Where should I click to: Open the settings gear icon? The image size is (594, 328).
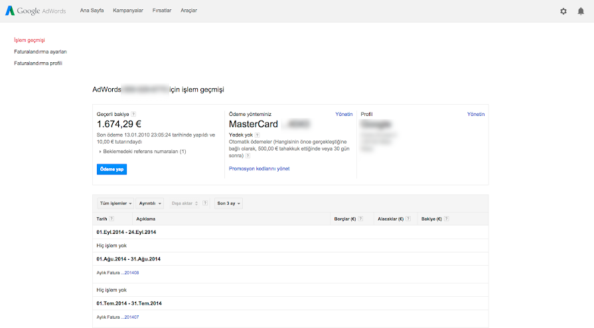tap(563, 11)
